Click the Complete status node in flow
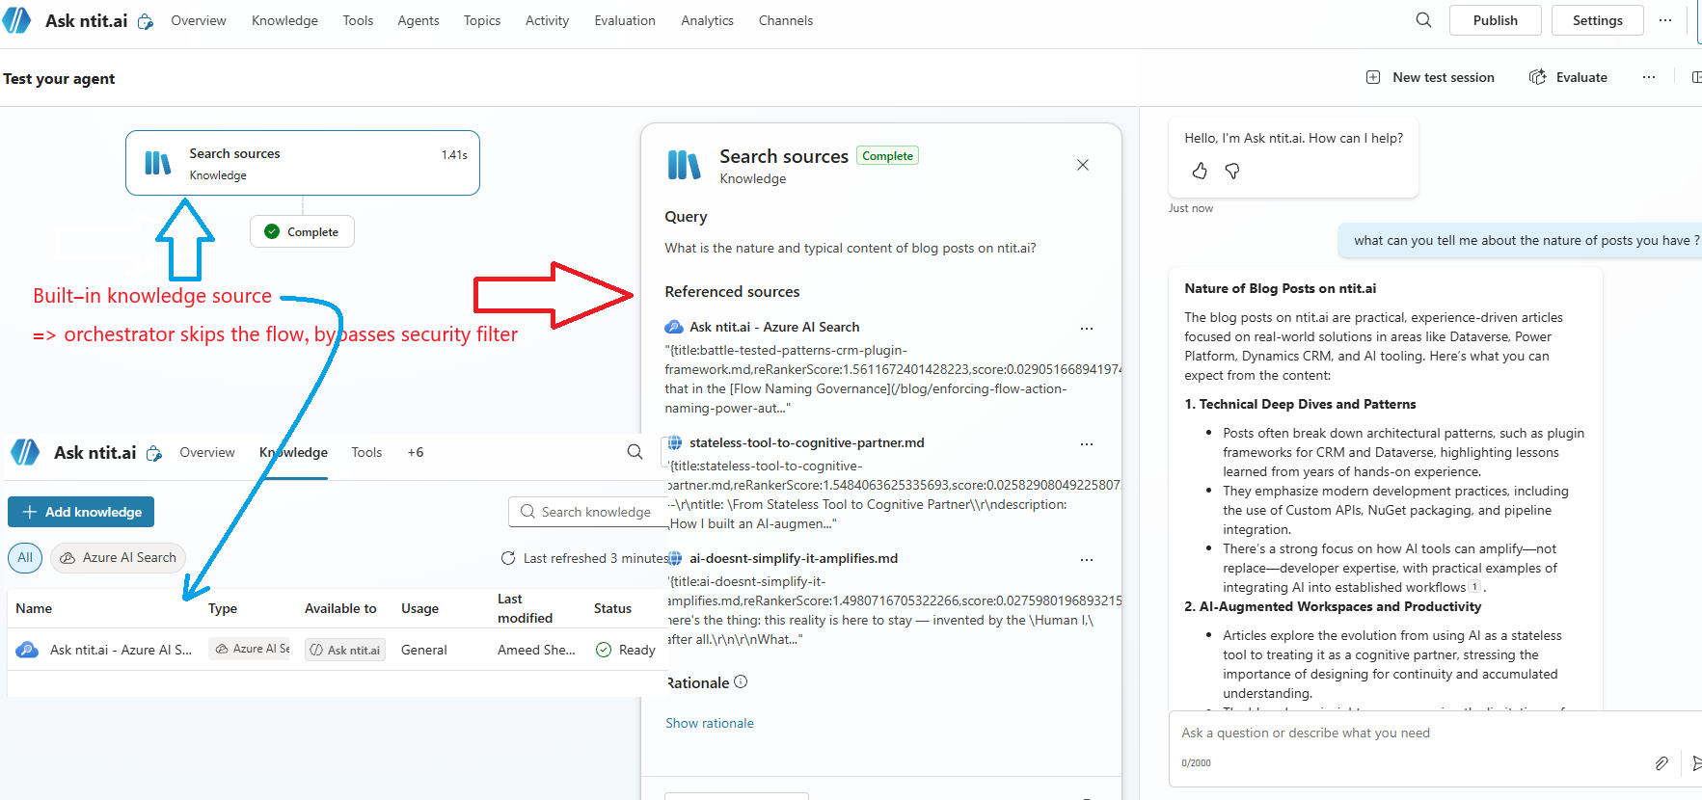Image resolution: width=1702 pixels, height=800 pixels. pyautogui.click(x=302, y=231)
